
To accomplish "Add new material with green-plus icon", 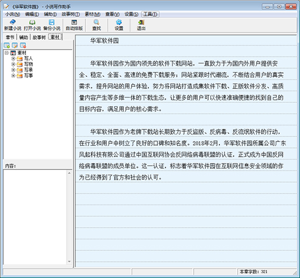I will [x=7, y=45].
